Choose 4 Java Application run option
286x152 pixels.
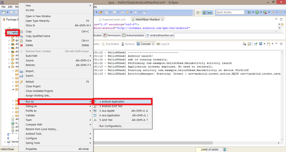click(x=122, y=115)
